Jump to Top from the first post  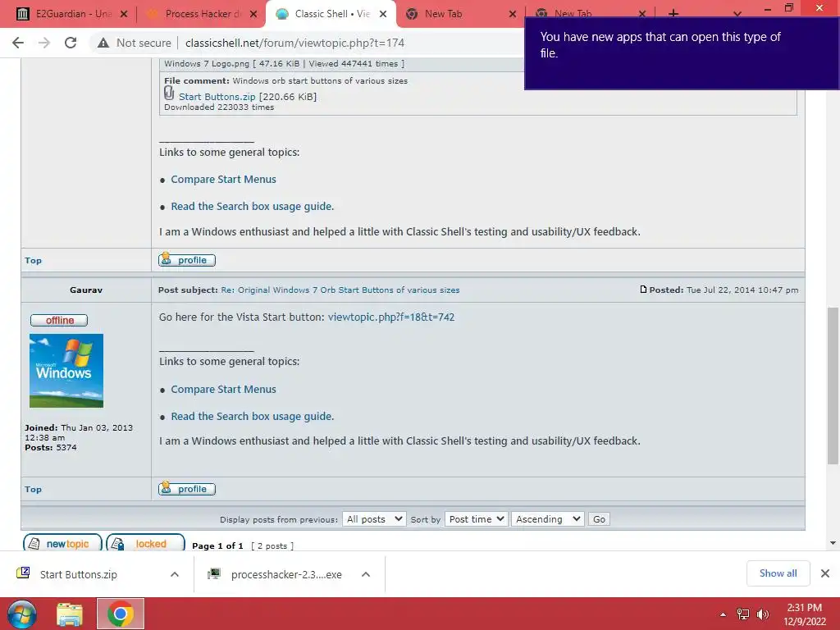[33, 260]
